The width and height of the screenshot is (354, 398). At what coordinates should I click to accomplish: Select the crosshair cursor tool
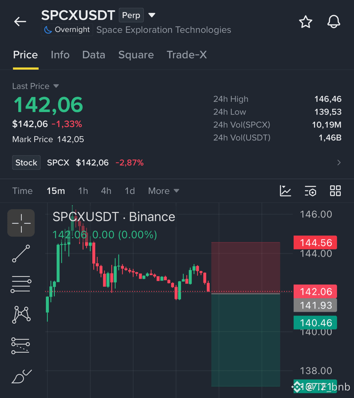(x=21, y=223)
